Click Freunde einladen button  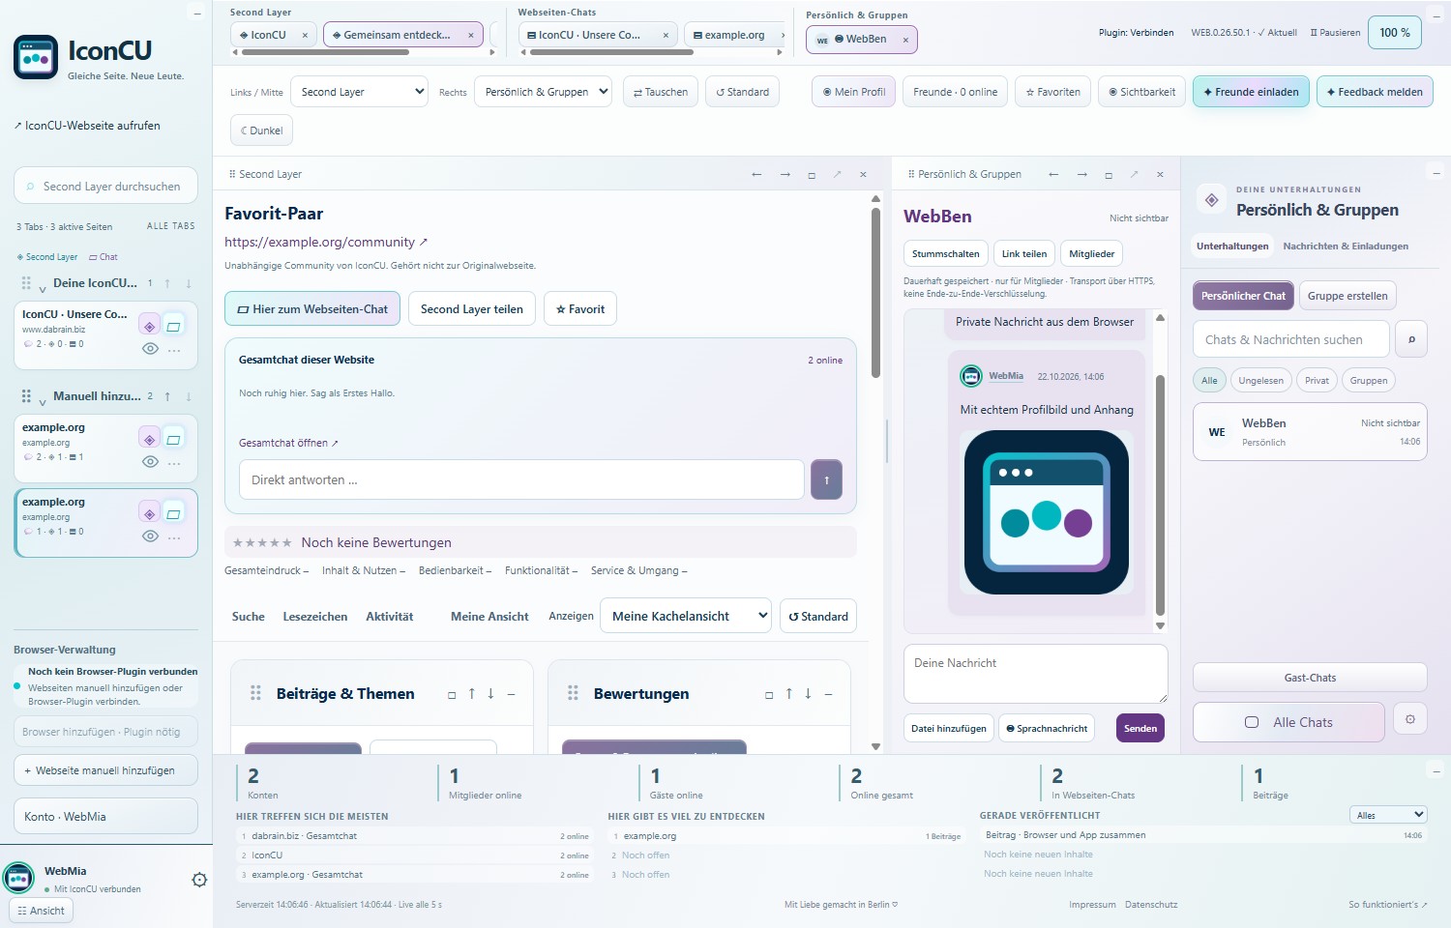[x=1251, y=92]
